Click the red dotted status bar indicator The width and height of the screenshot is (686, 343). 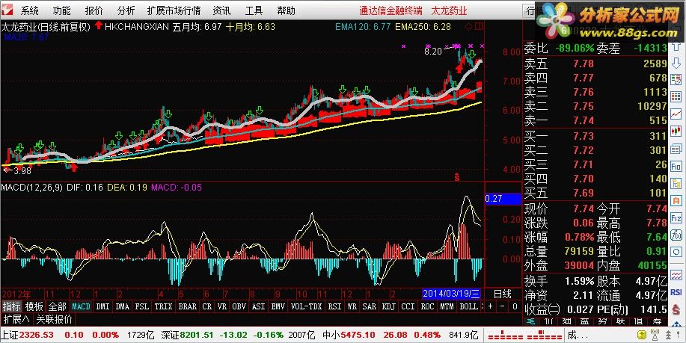click(525, 336)
